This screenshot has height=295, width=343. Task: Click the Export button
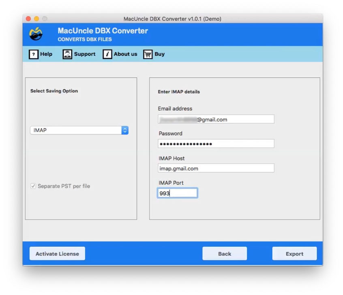[x=294, y=253]
